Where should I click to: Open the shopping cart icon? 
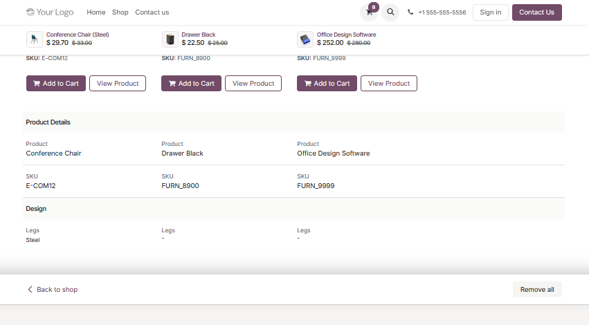click(x=369, y=12)
